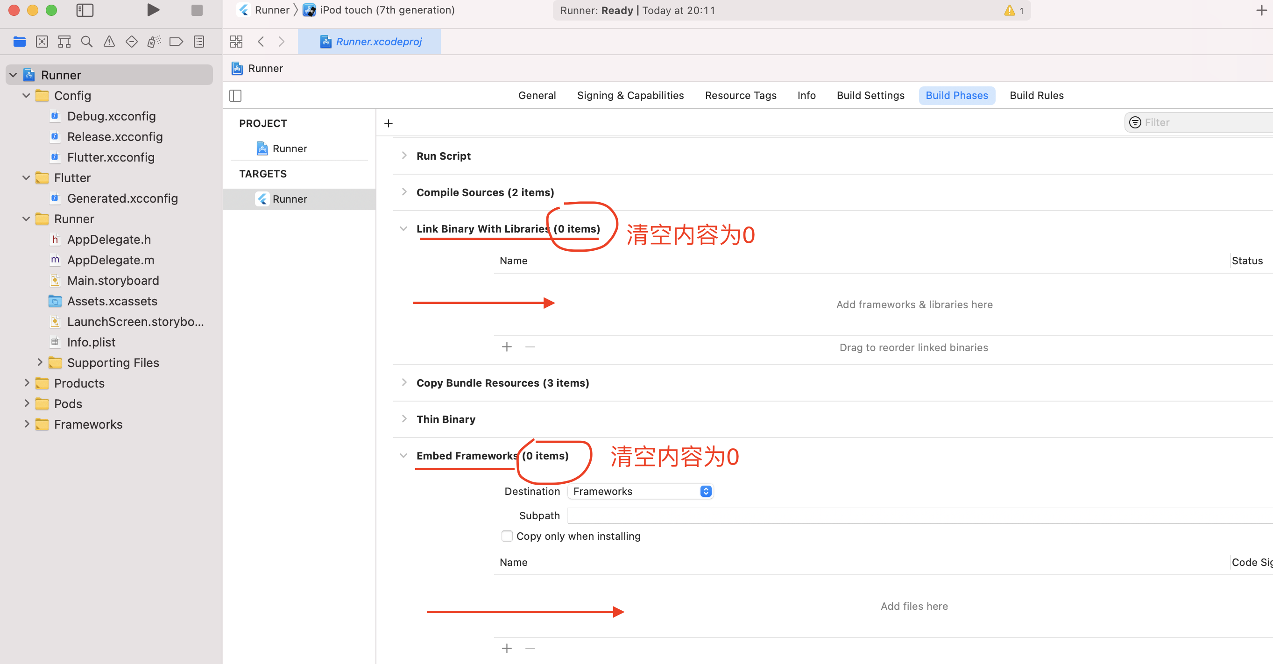
Task: Expand Copy Bundle Resources phase
Action: click(x=404, y=382)
